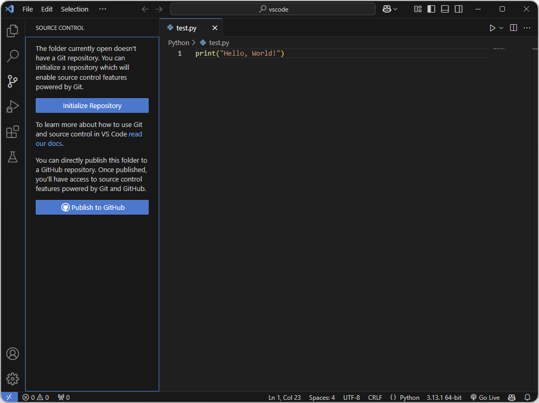
Task: Open the Selection menu
Action: coord(75,9)
